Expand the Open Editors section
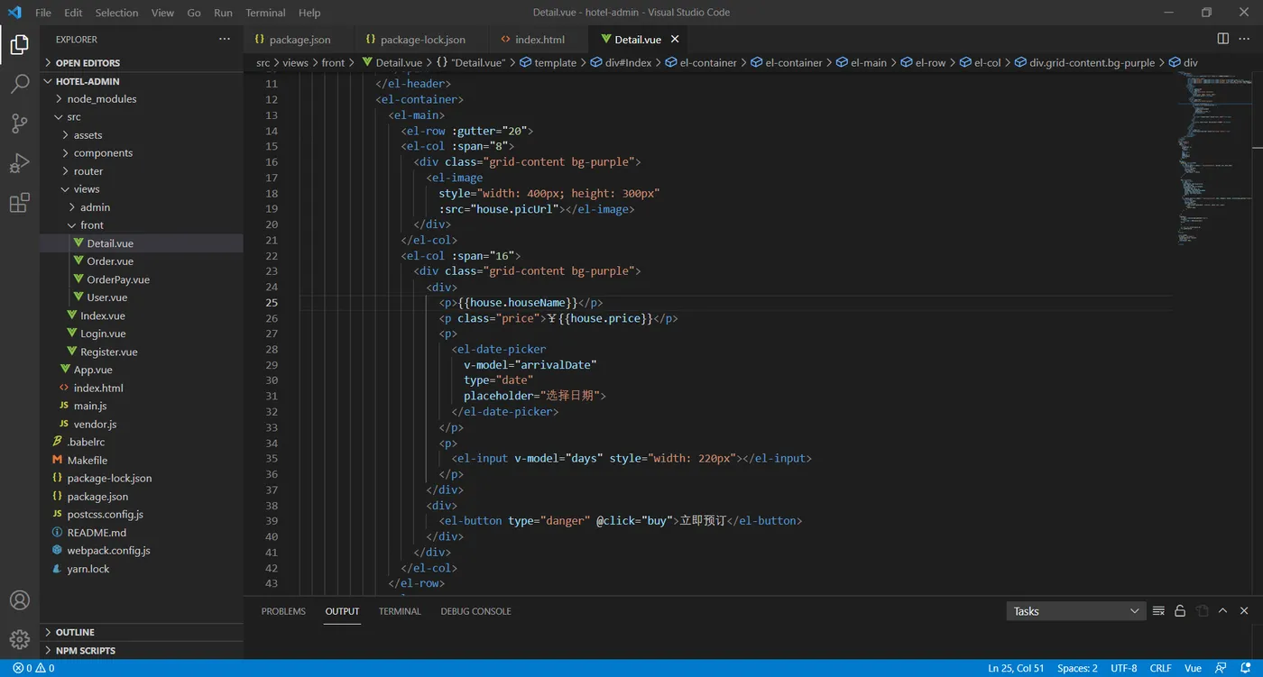Viewport: 1263px width, 677px height. (142, 63)
